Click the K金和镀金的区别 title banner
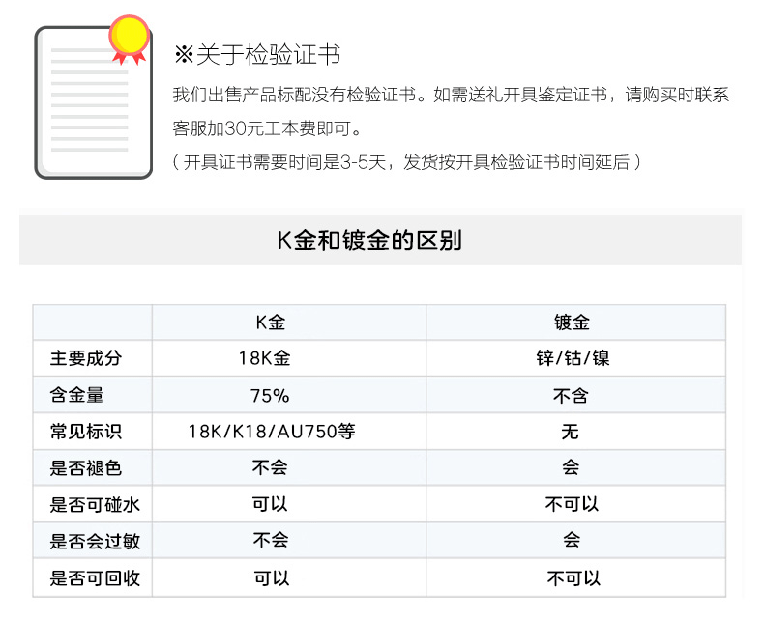Viewport: 764px width, 618px height. tap(380, 239)
